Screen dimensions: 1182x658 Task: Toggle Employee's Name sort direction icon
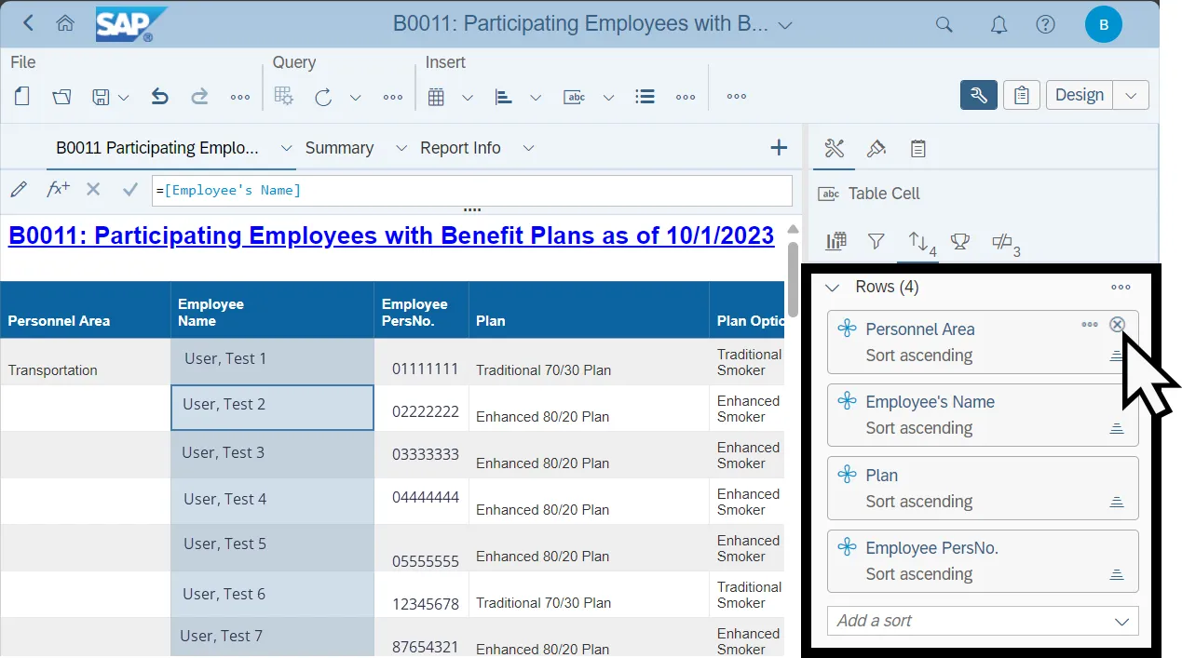(1116, 429)
